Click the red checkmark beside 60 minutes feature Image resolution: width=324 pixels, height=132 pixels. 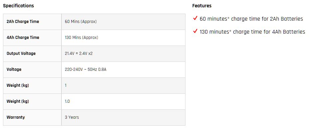(x=195, y=18)
